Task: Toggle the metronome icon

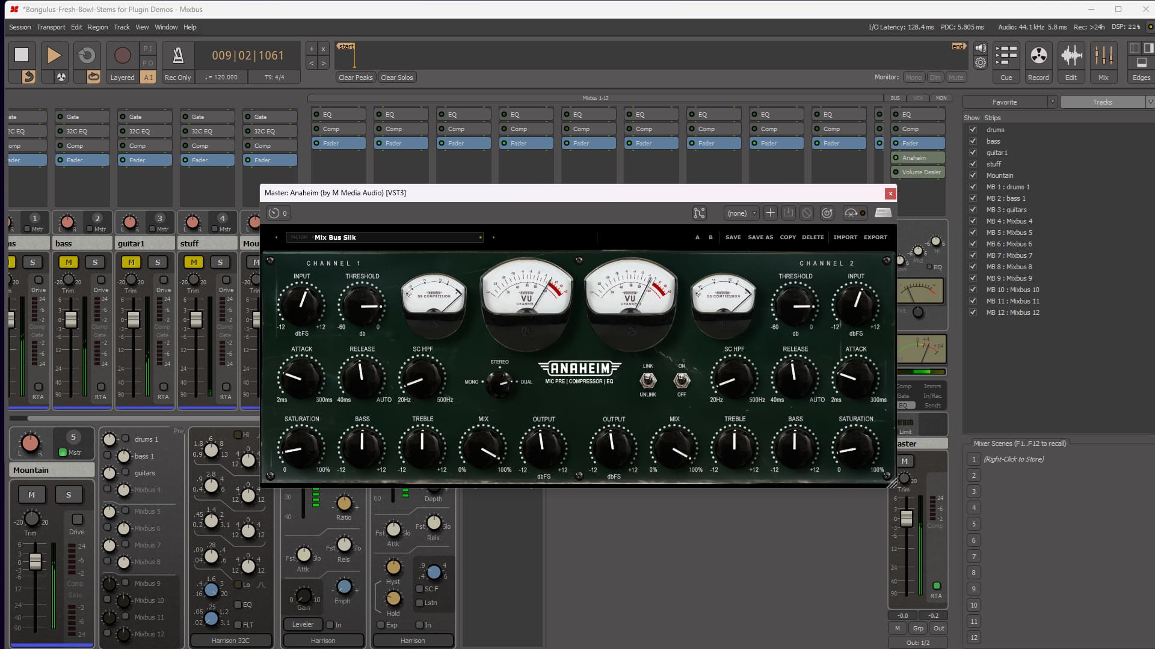Action: pyautogui.click(x=178, y=55)
